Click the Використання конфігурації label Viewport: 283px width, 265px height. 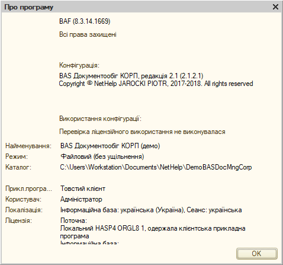pos(100,119)
